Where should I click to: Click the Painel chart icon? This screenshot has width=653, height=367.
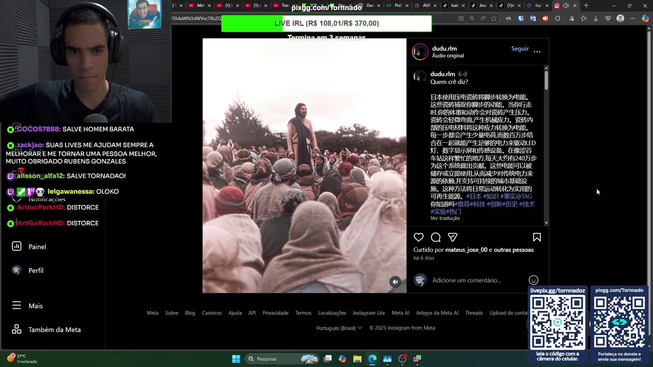pyautogui.click(x=16, y=246)
